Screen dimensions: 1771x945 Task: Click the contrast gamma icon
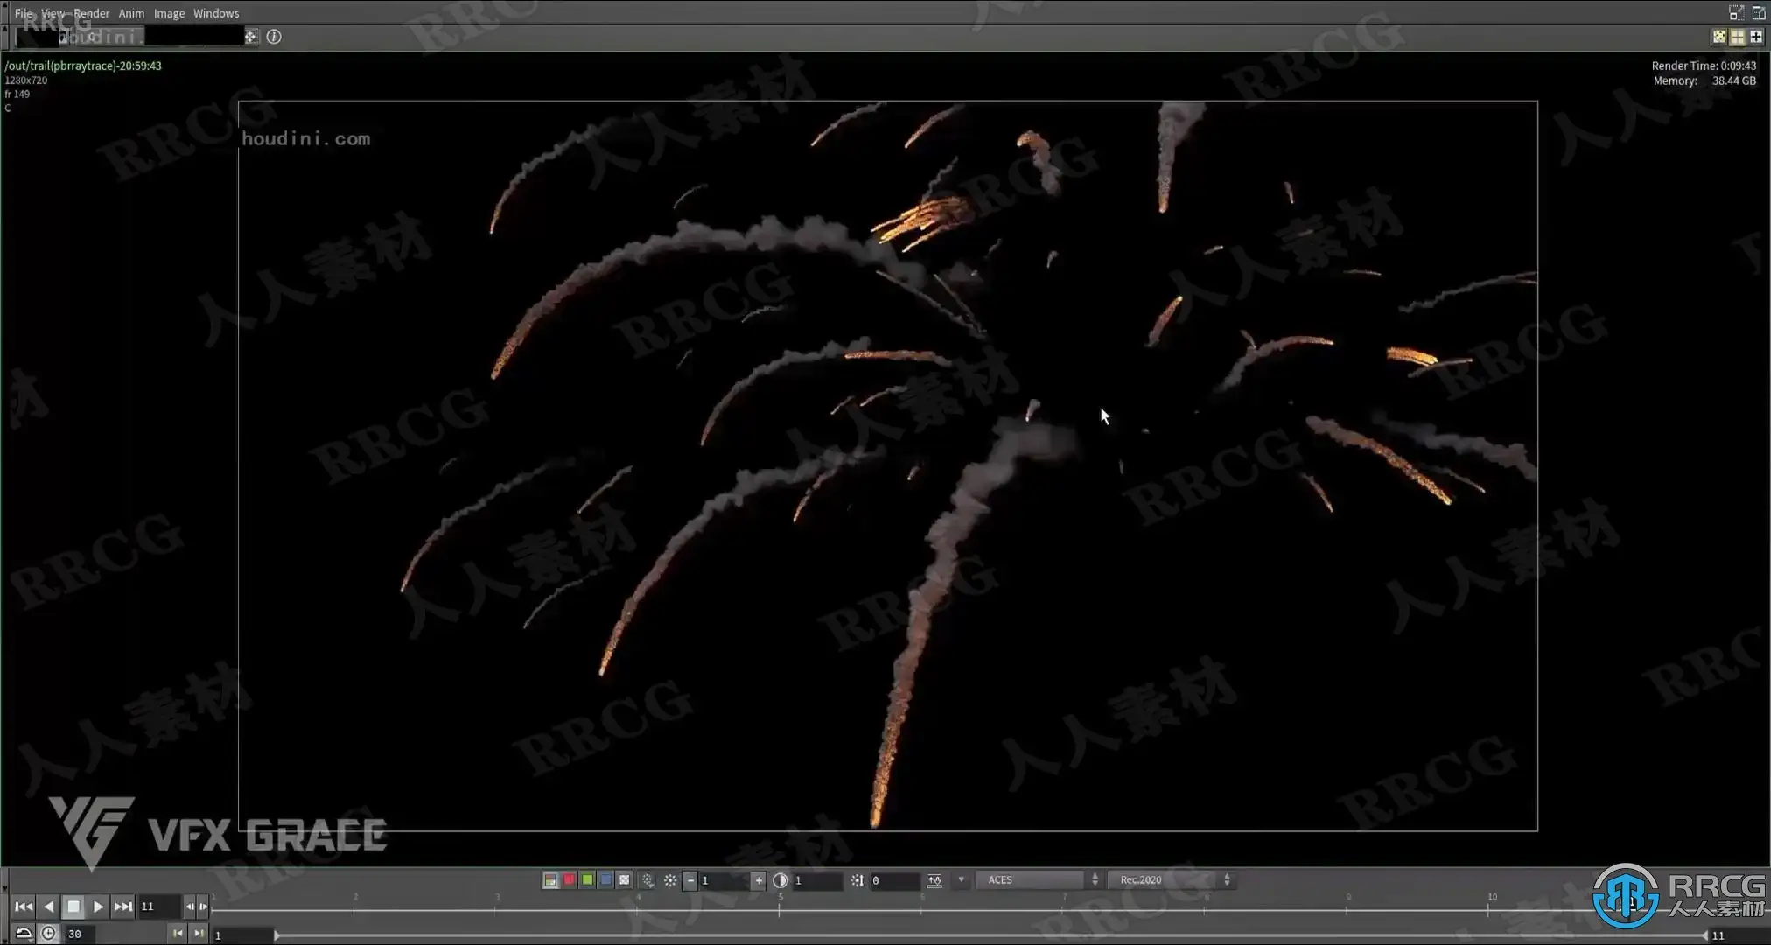[780, 880]
